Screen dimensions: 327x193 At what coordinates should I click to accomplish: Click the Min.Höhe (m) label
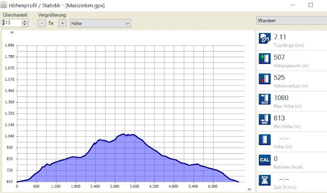(x=287, y=126)
